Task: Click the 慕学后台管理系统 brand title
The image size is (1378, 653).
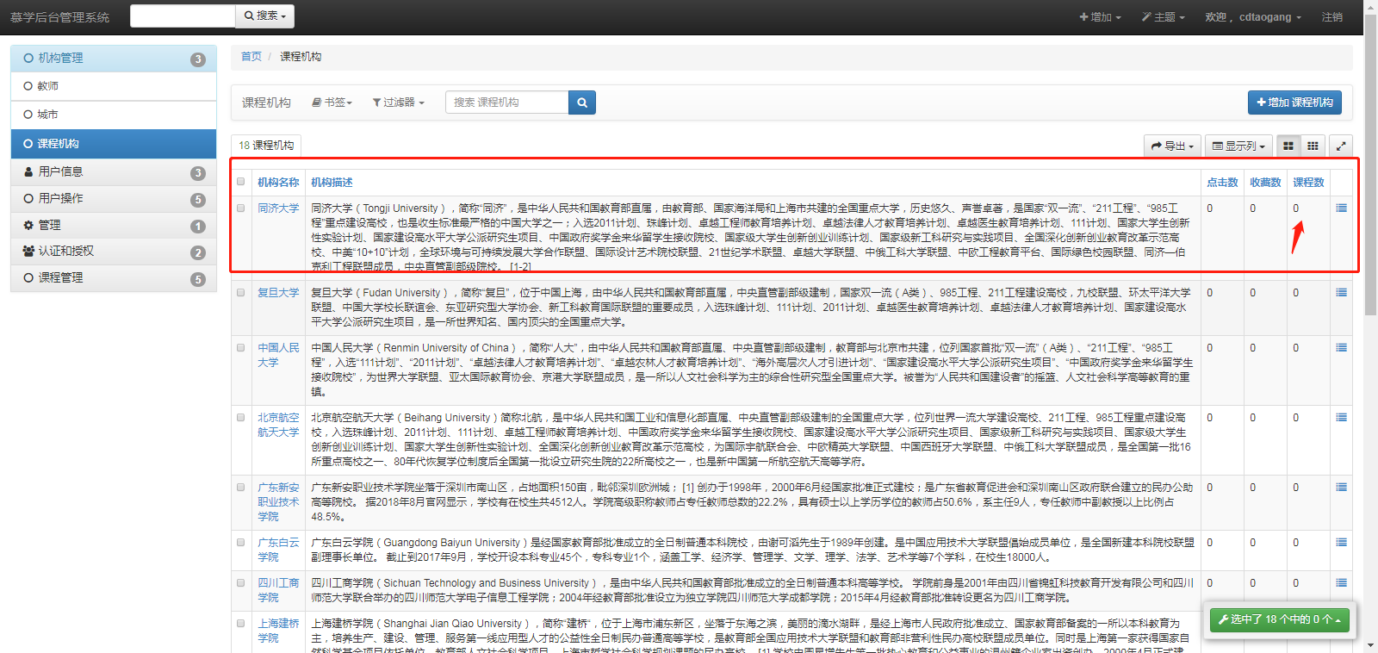Action: pyautogui.click(x=60, y=17)
